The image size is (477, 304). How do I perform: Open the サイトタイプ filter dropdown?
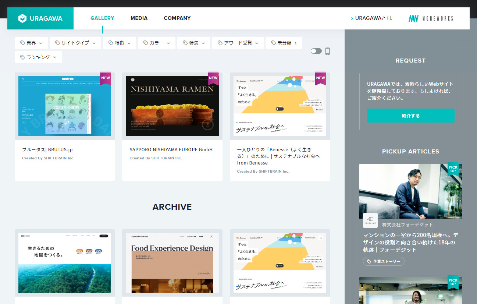(75, 43)
